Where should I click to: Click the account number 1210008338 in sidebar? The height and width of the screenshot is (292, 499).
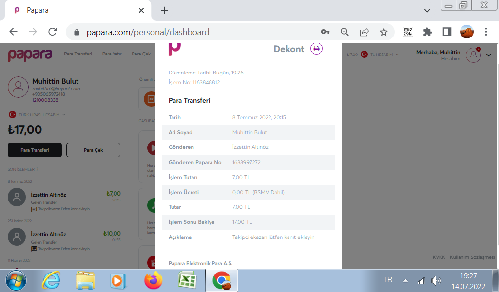[45, 100]
